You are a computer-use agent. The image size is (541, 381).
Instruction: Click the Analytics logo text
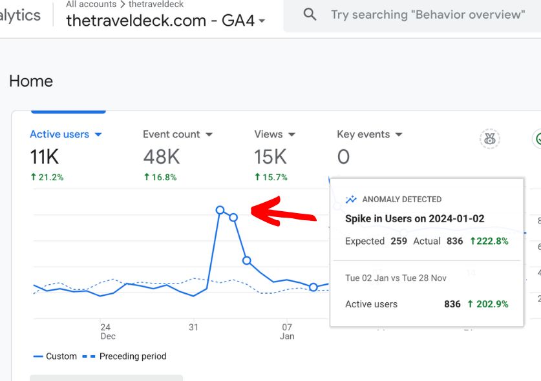pos(19,15)
